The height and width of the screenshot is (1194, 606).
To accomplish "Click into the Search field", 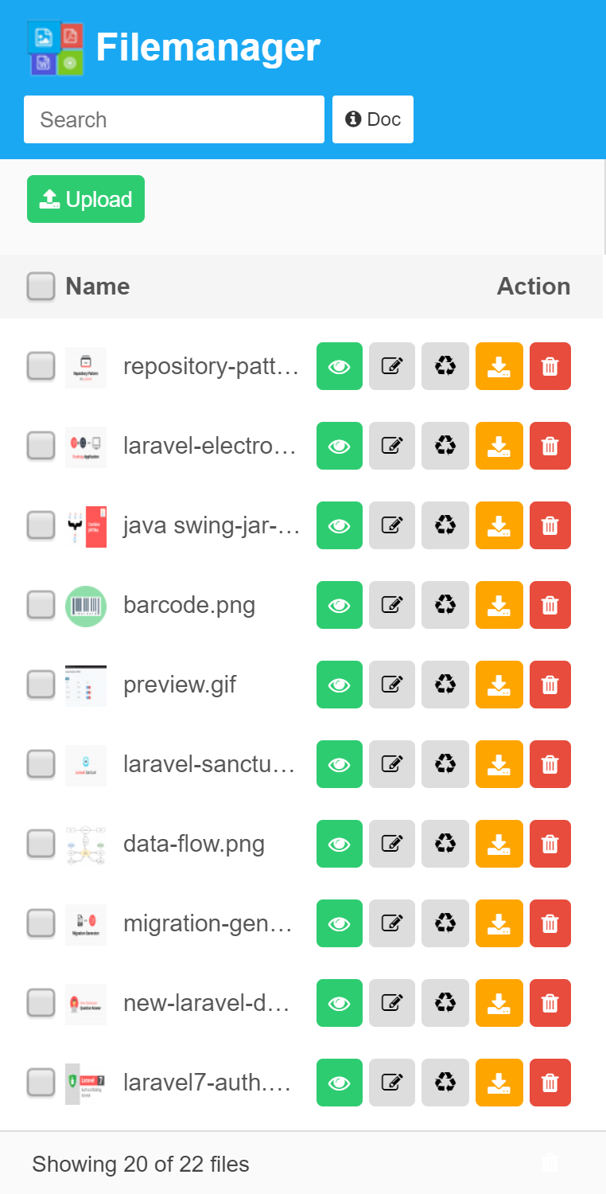I will point(174,119).
